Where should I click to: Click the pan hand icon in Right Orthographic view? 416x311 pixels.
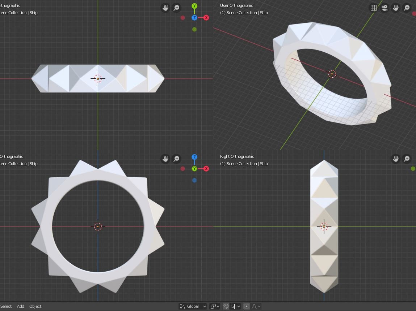(396, 159)
